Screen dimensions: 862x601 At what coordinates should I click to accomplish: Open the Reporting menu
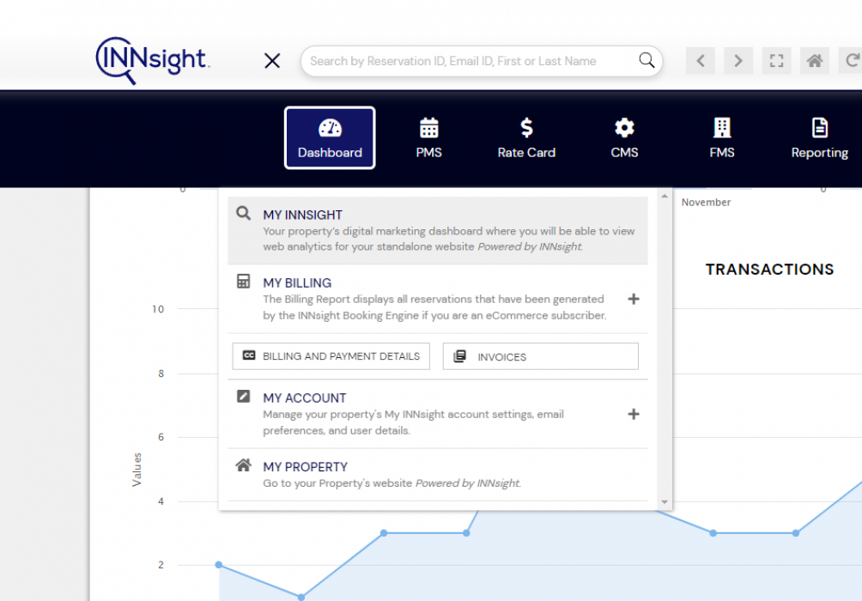(819, 138)
